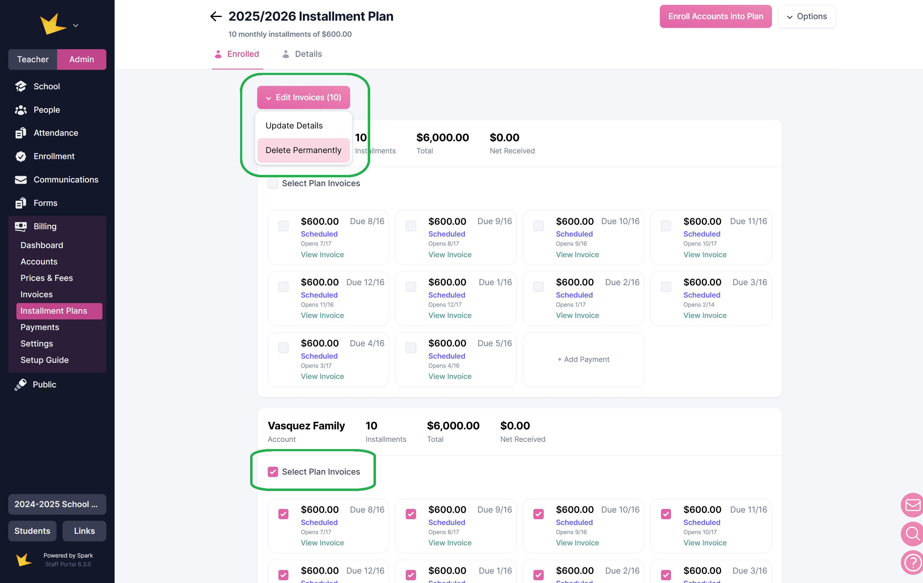Switch to Teacher mode toggle
923x583 pixels.
tap(33, 60)
